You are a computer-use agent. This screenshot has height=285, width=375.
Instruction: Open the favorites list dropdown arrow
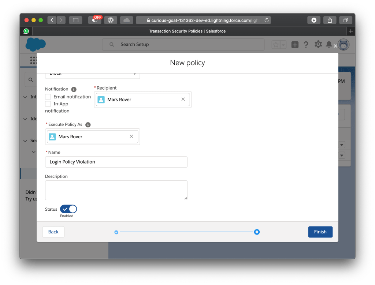(283, 45)
